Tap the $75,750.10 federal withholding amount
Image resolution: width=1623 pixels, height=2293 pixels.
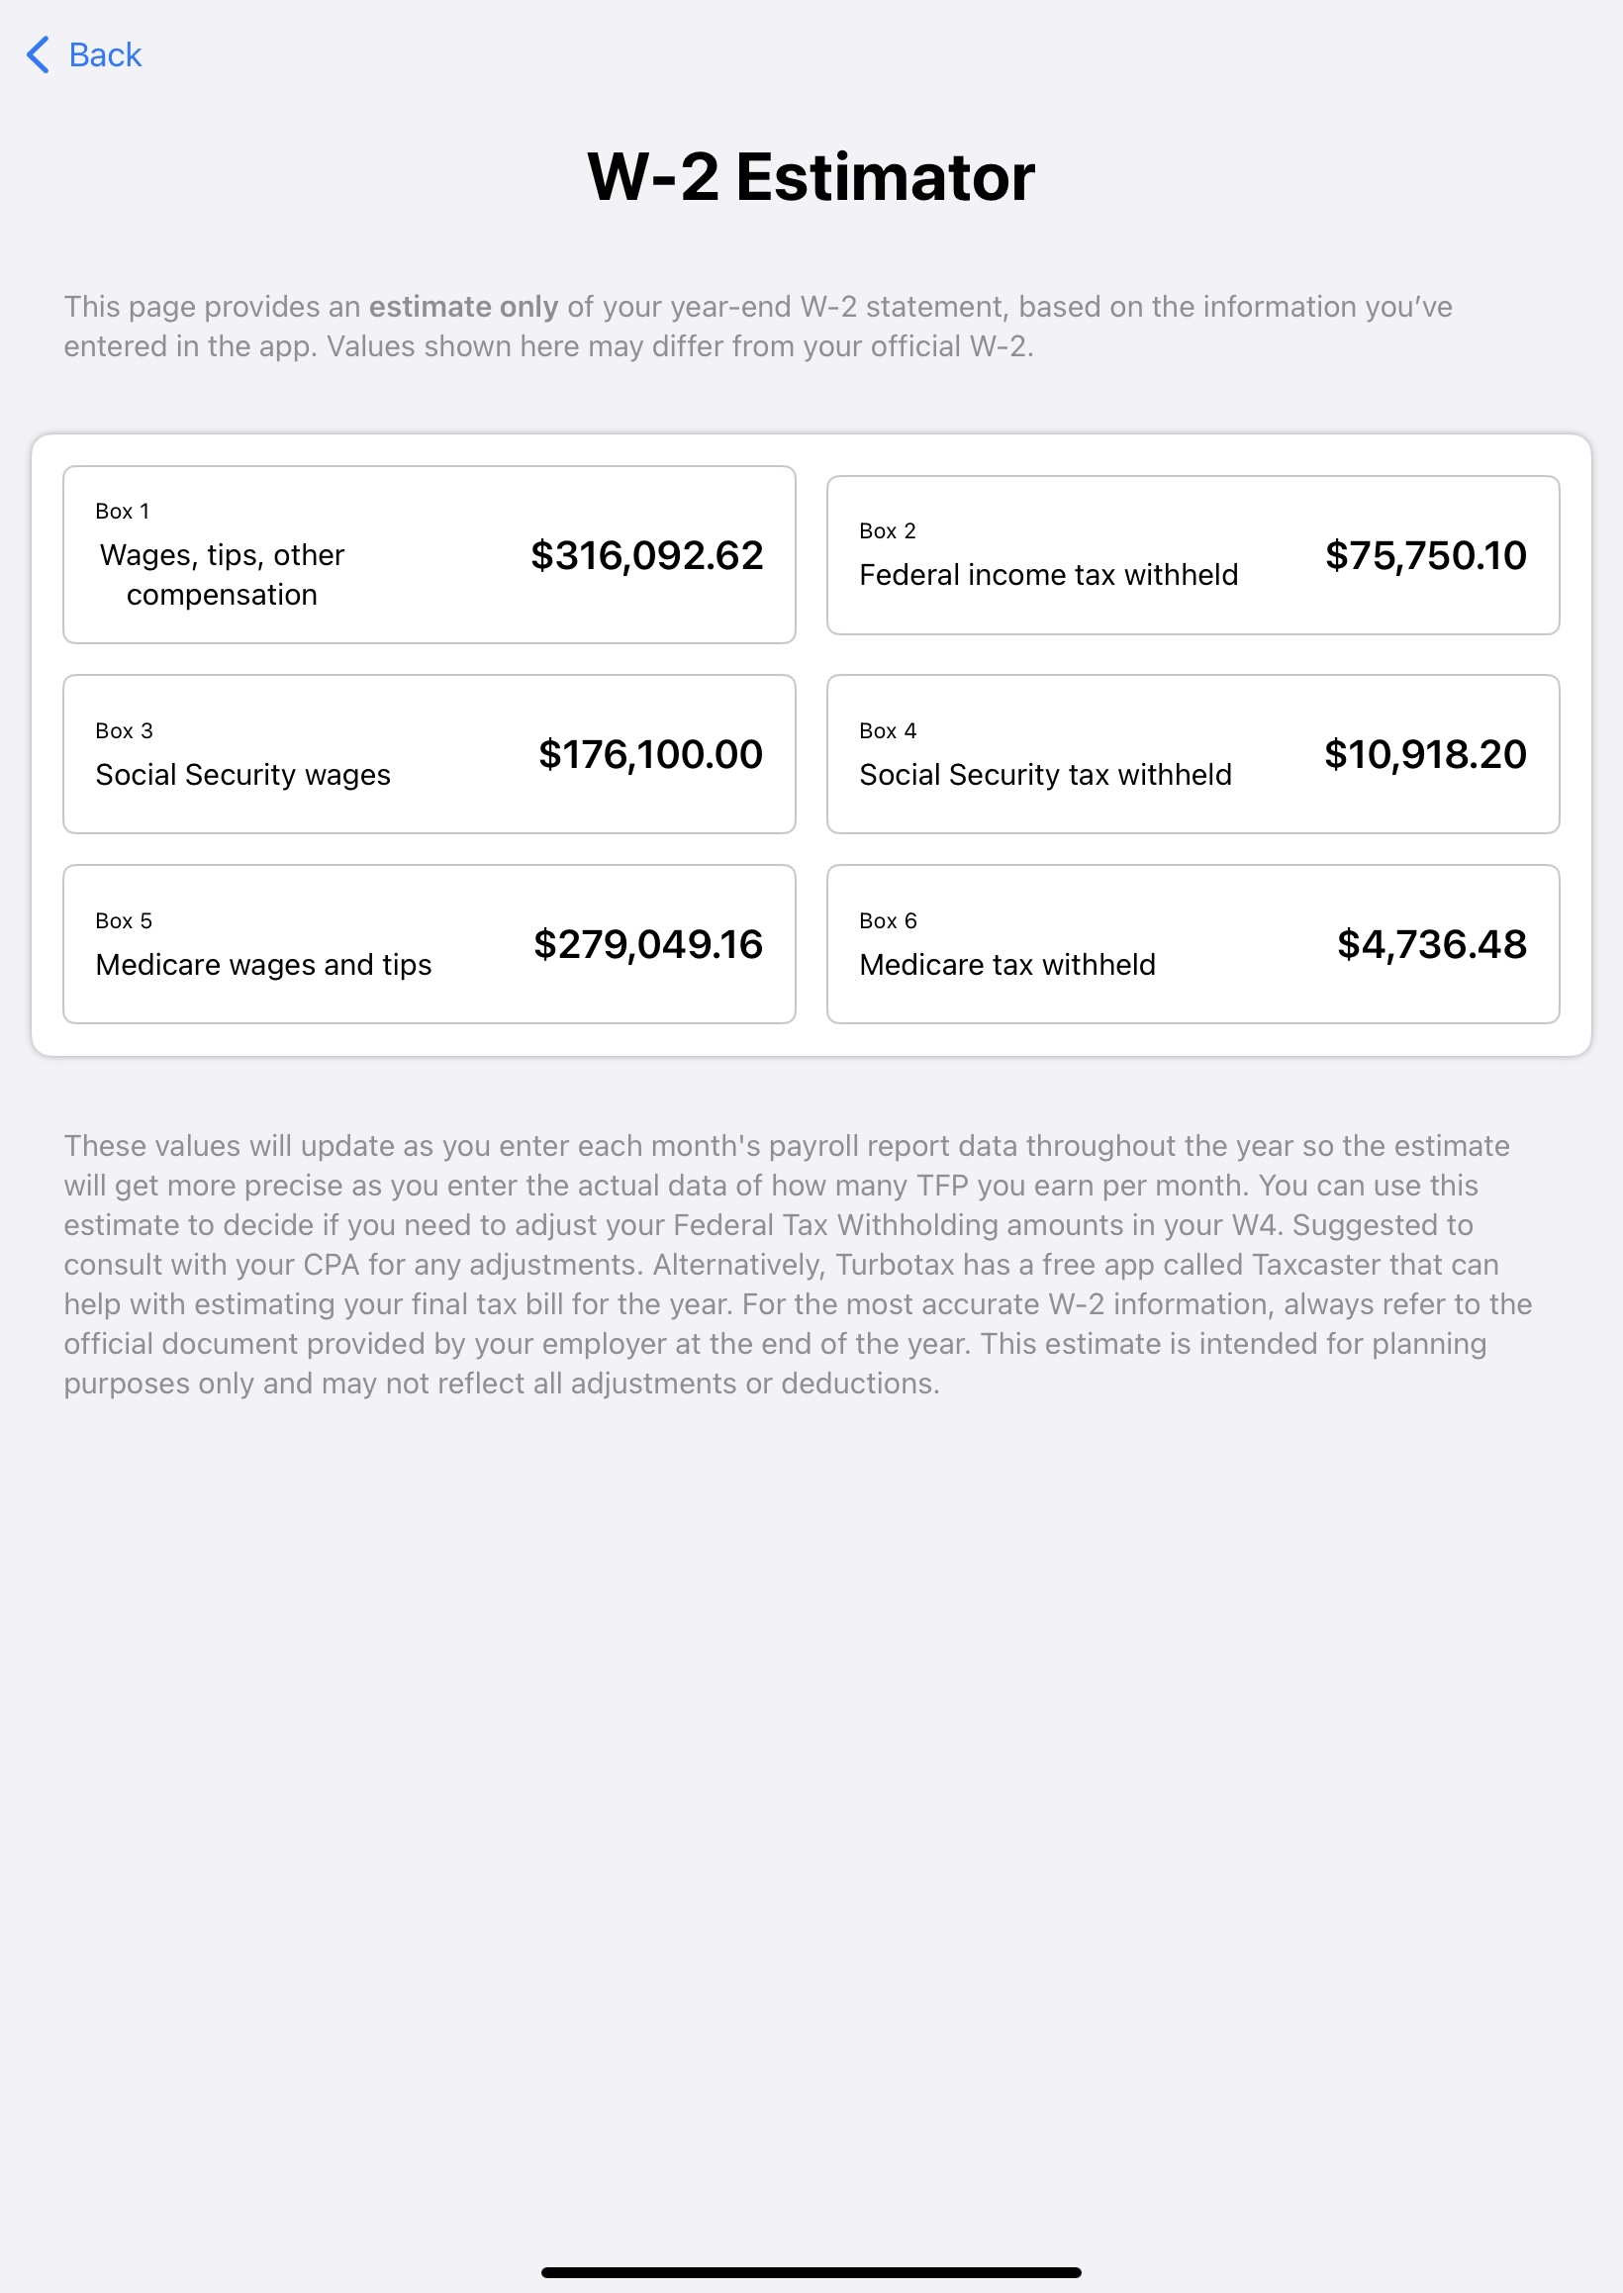1425,556
